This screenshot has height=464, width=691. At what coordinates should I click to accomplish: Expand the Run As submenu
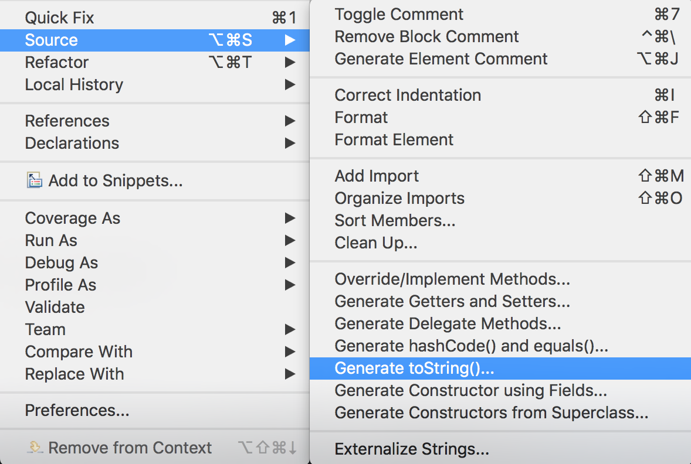click(x=290, y=240)
